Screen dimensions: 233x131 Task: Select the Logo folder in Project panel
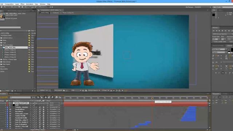click(4, 43)
